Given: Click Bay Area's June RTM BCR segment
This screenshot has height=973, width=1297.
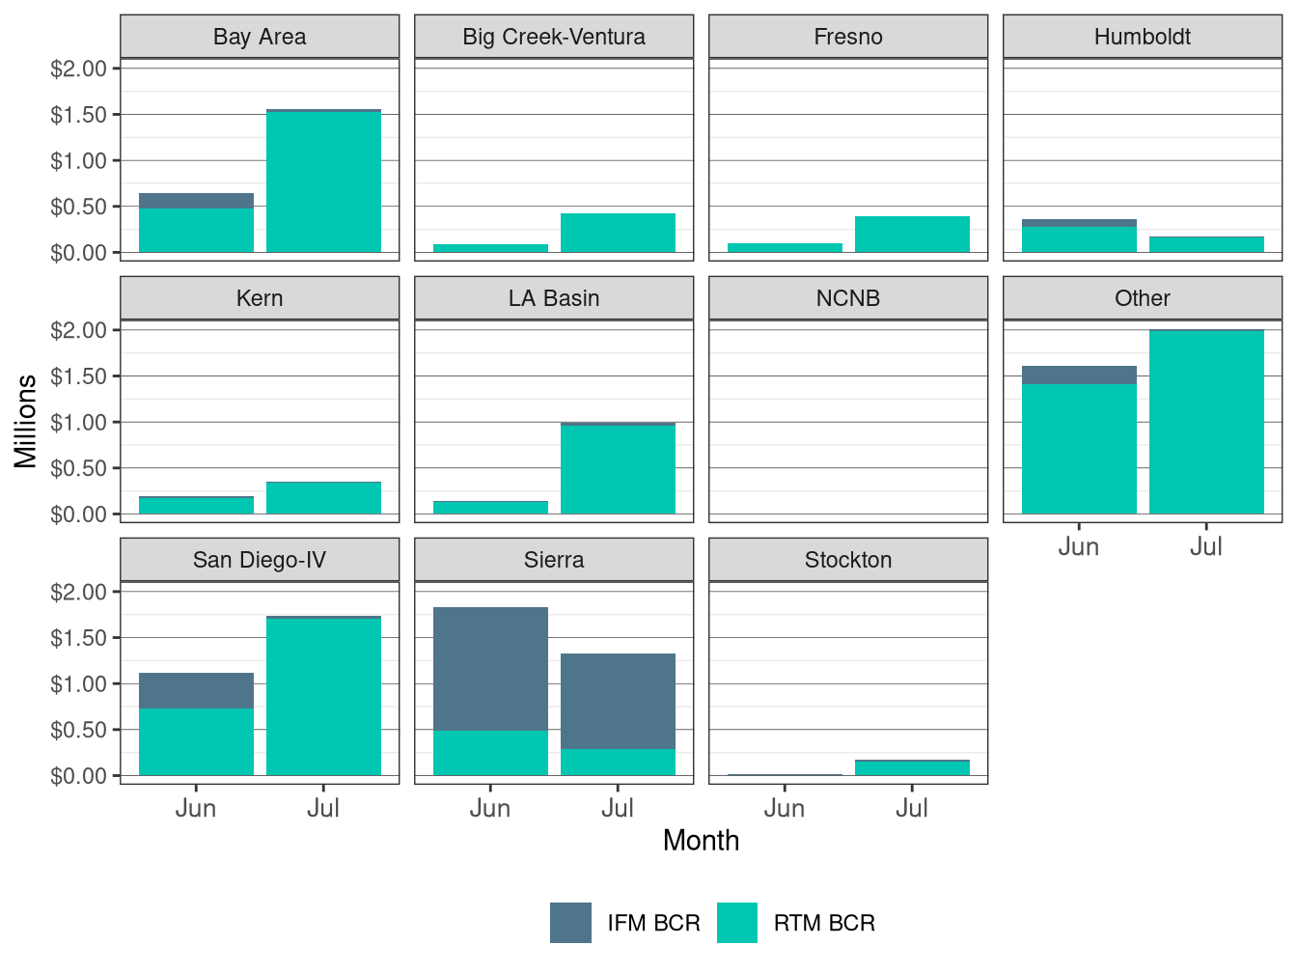Looking at the screenshot, I should pyautogui.click(x=196, y=231).
